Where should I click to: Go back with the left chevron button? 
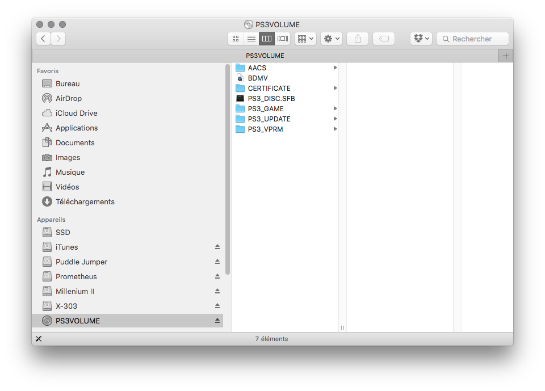pyautogui.click(x=43, y=39)
